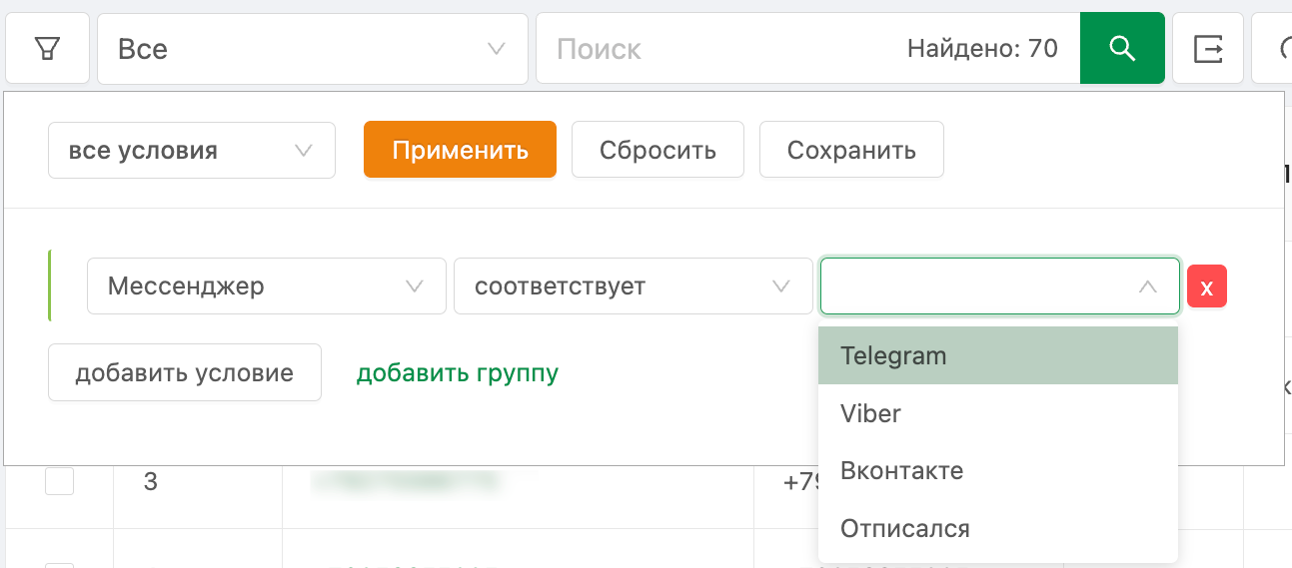Choose Отписался option in list
The width and height of the screenshot is (1292, 568).
[x=998, y=529]
